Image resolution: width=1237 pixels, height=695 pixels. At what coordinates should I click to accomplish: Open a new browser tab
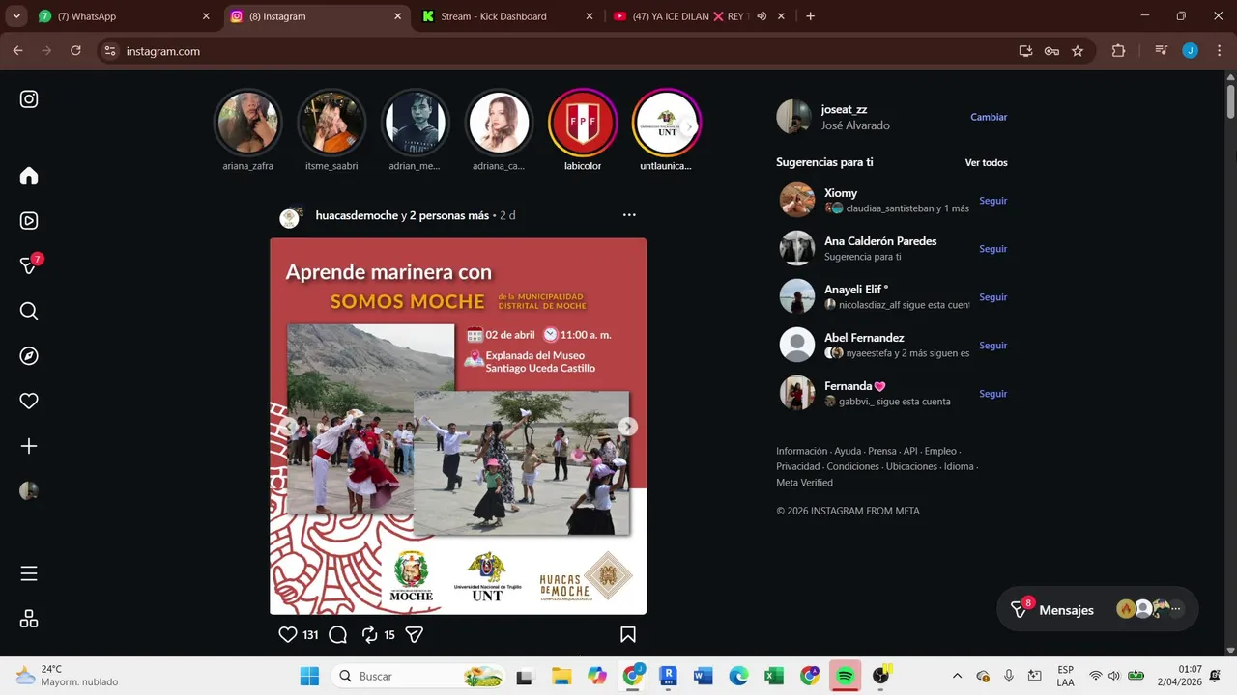(810, 16)
